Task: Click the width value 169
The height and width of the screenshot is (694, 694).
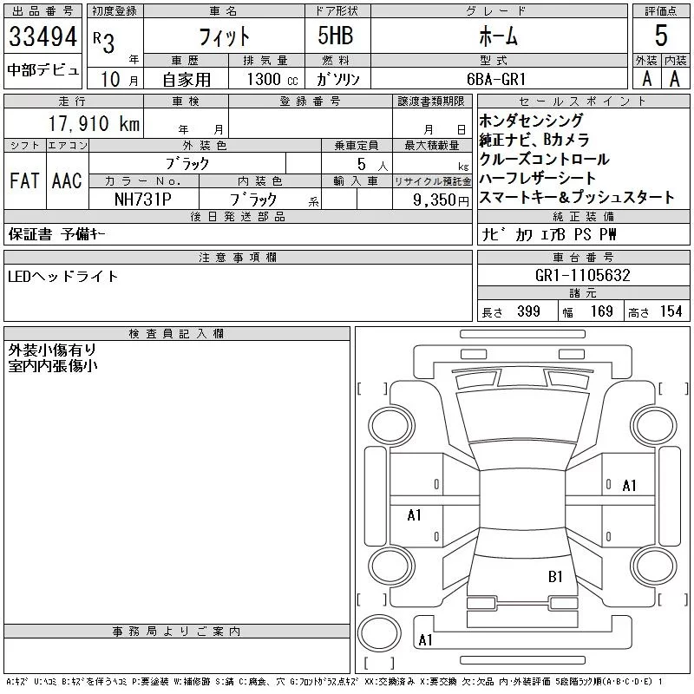Action: pyautogui.click(x=601, y=311)
